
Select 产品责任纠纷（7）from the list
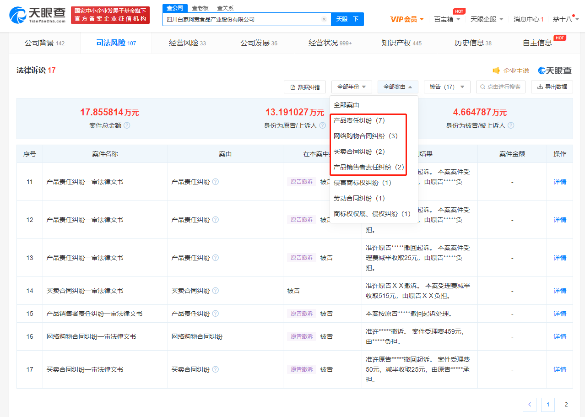point(359,121)
